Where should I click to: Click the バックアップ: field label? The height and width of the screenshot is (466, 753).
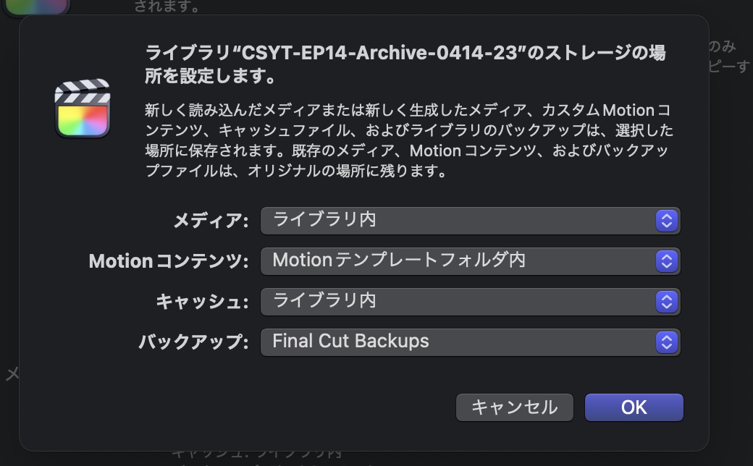[193, 342]
